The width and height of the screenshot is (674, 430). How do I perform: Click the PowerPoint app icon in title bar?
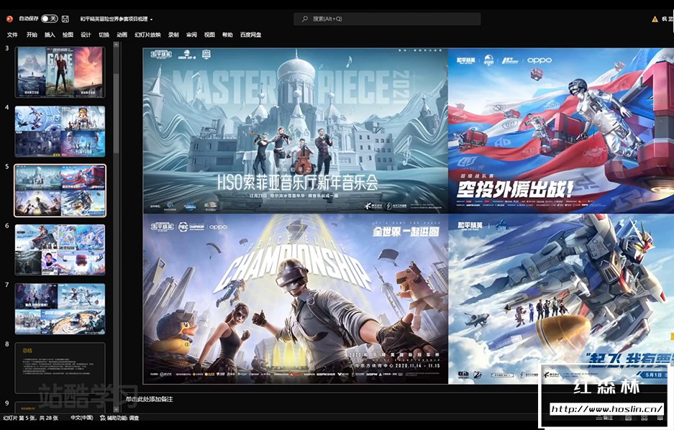[9, 19]
